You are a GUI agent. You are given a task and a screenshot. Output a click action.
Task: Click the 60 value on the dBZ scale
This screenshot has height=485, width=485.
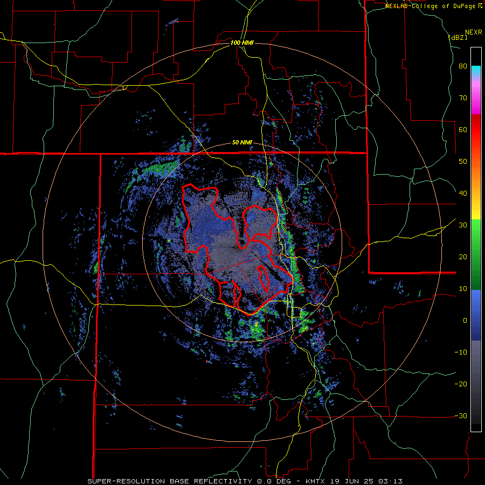[463, 129]
